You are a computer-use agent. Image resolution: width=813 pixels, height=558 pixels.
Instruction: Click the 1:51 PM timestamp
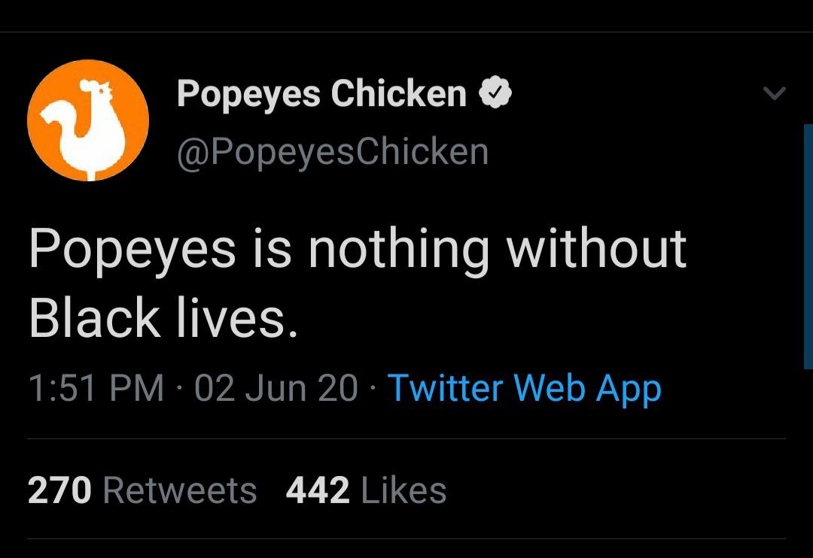tap(96, 388)
